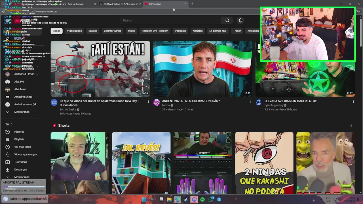Open Ver más tarde in sidebar
Viewport: 363px width, 204px height.
[x=22, y=147]
